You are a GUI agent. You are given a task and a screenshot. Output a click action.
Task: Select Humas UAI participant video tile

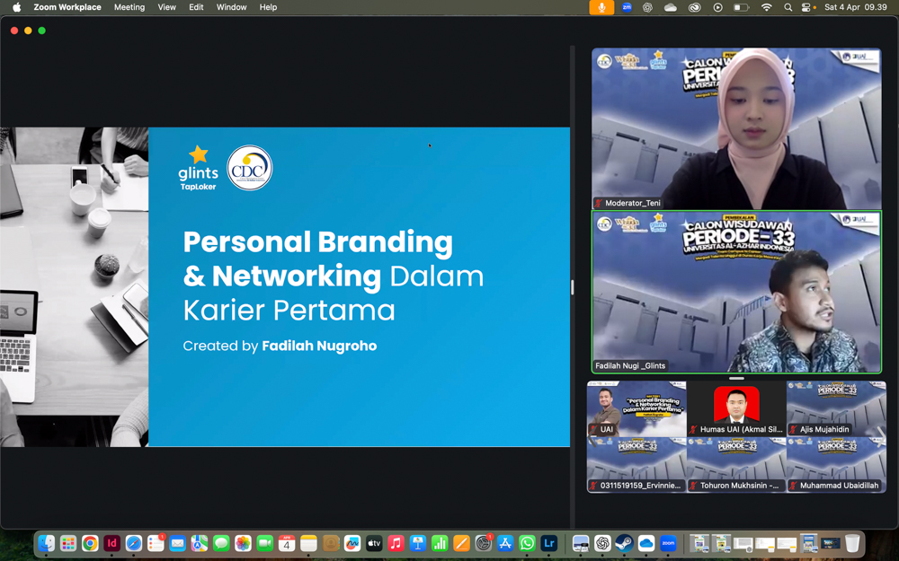(736, 408)
